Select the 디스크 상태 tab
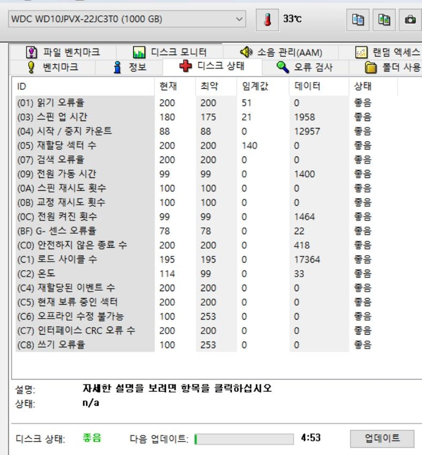 [x=212, y=66]
